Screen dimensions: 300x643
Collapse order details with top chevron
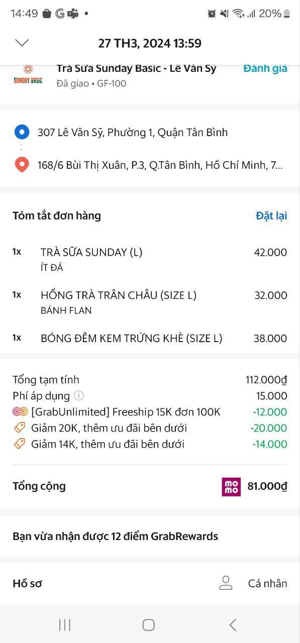pyautogui.click(x=22, y=43)
